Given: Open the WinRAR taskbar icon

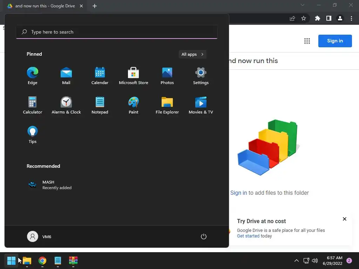Looking at the screenshot, I should (73, 261).
